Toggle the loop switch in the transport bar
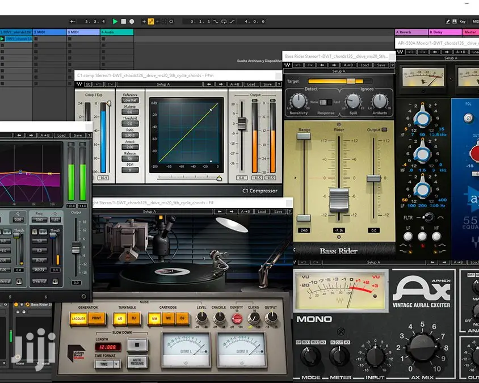This screenshot has width=479, height=383. click(x=224, y=22)
